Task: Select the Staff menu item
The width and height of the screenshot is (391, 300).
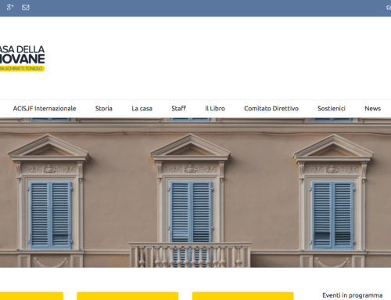Action: point(178,108)
